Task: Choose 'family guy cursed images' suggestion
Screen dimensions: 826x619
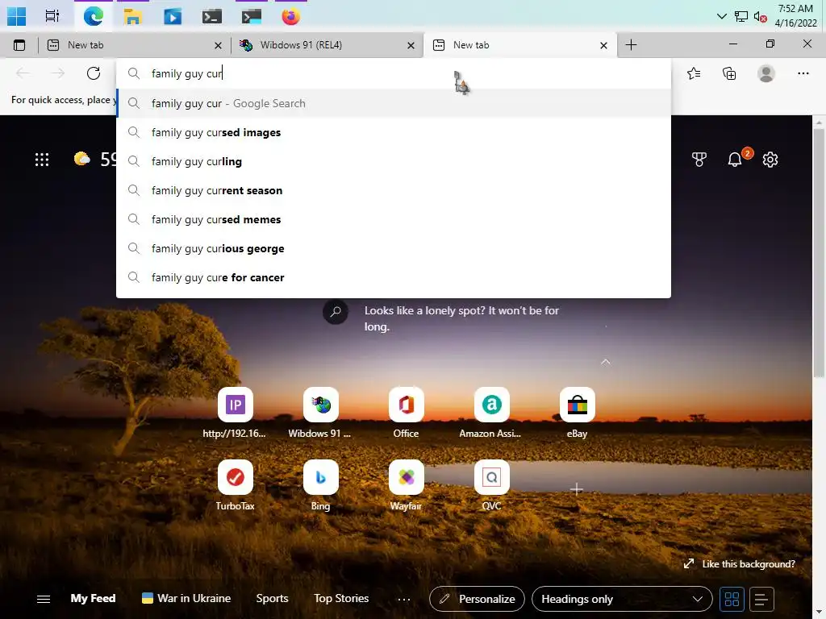Action: click(394, 132)
